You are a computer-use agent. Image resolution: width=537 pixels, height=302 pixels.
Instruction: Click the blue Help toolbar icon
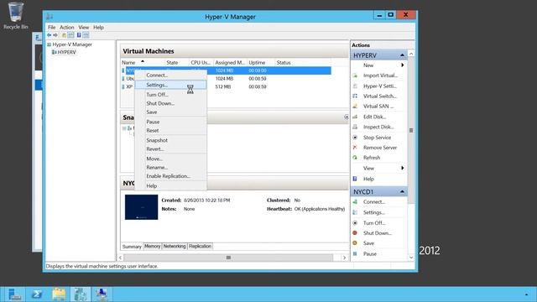tap(79, 35)
